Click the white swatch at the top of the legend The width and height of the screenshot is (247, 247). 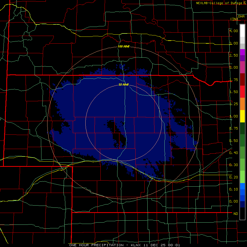[242, 31]
